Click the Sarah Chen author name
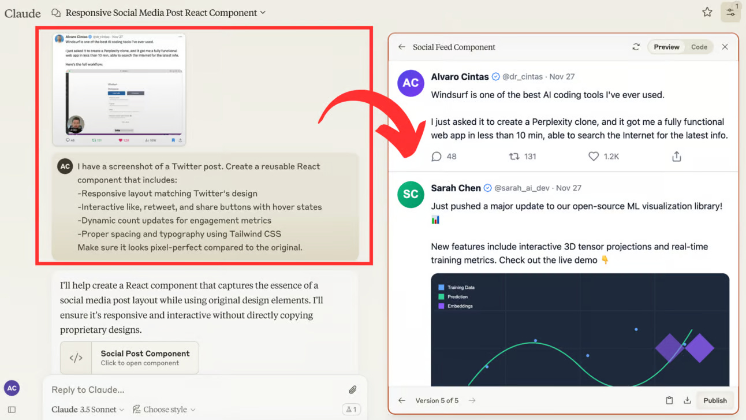The height and width of the screenshot is (420, 746). tap(456, 188)
